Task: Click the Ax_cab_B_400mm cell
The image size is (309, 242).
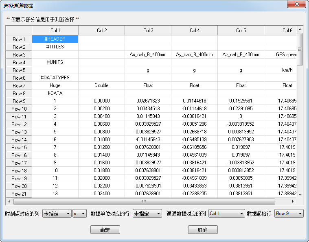Action: click(148, 55)
